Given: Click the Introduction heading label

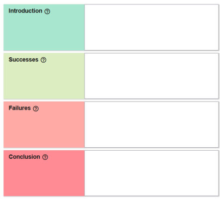Looking at the screenshot, I should pyautogui.click(x=25, y=11).
